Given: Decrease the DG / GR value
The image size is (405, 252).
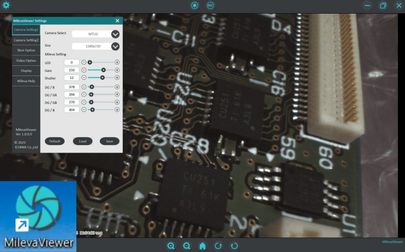Looking at the screenshot, I should click(x=84, y=94).
